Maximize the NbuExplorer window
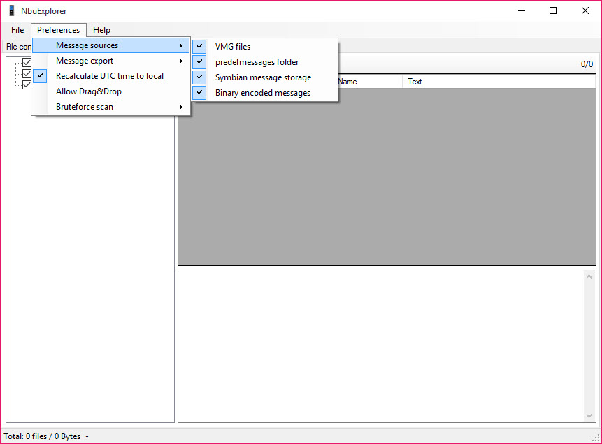This screenshot has height=444, width=602. [x=553, y=10]
